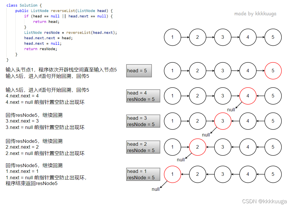Select the bottom 'null' text near node 1

click(156, 189)
